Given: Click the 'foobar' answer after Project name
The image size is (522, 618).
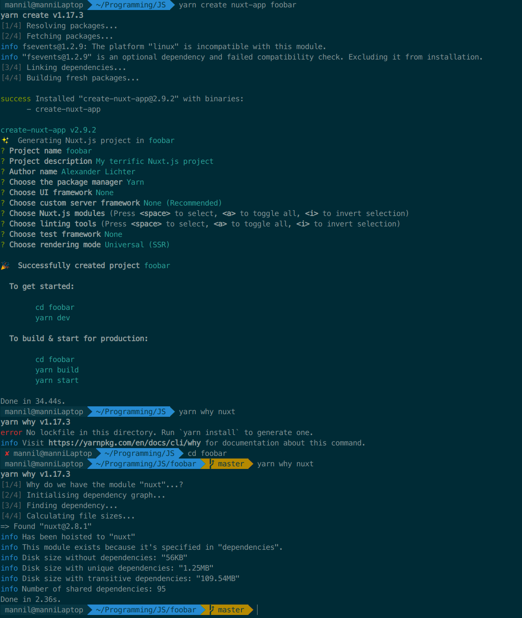Looking at the screenshot, I should (x=79, y=151).
